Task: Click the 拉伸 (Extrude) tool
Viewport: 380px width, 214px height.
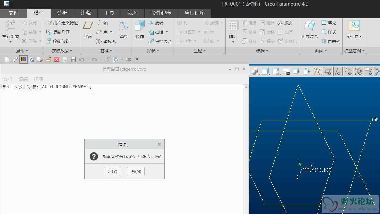Action: 140,30
